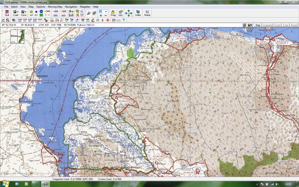
Task: Click the Waypoint mode button
Action: [267, 25]
